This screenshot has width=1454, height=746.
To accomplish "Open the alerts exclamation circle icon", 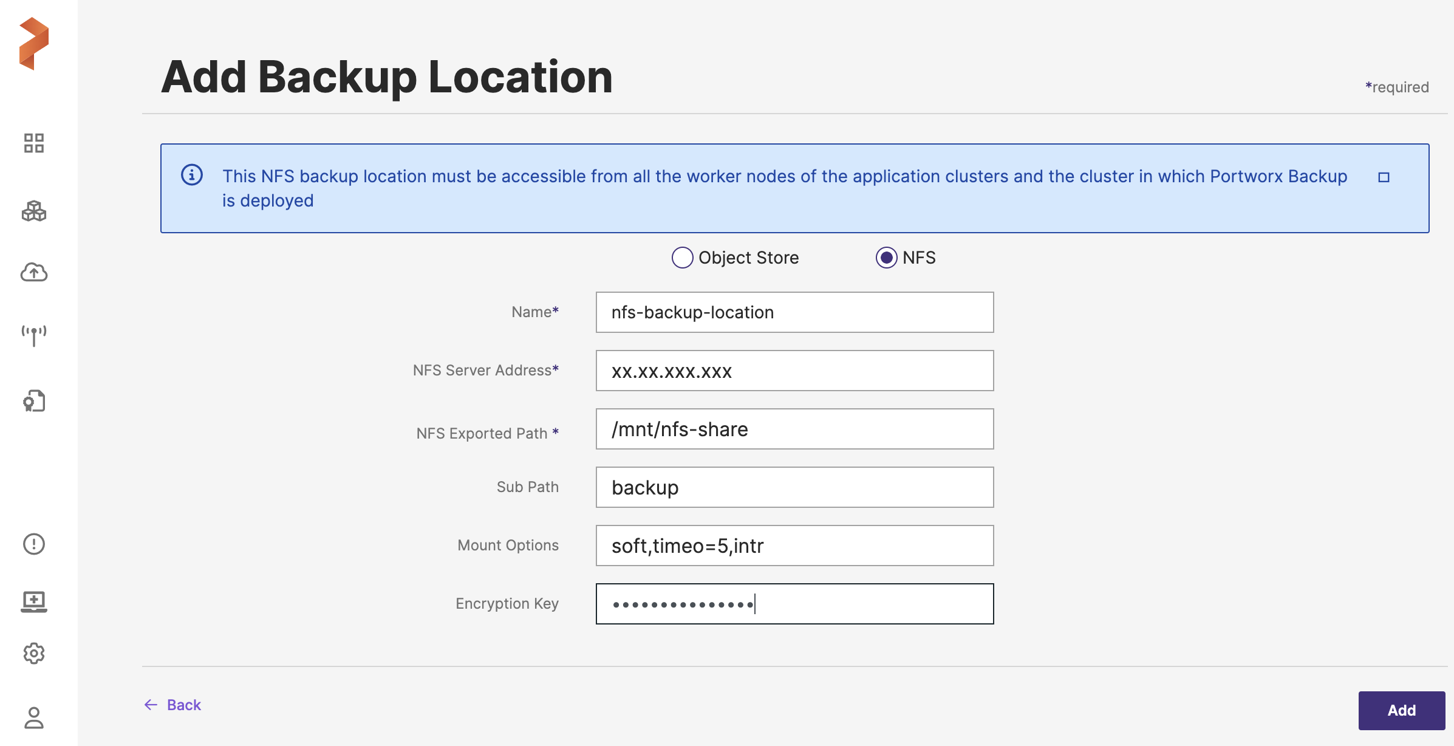I will coord(34,544).
